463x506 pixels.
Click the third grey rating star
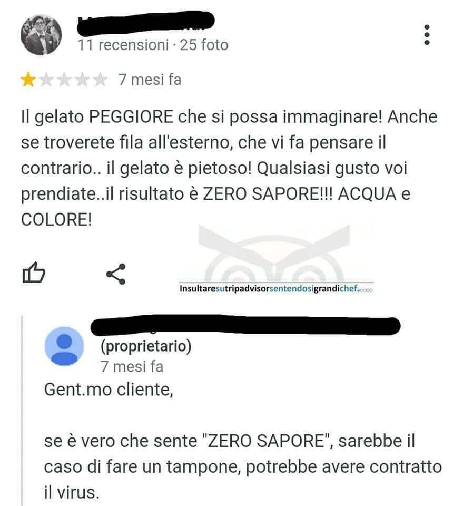64,80
